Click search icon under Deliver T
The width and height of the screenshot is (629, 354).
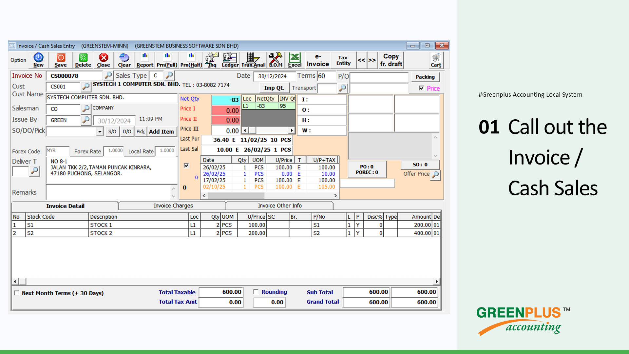tap(34, 171)
